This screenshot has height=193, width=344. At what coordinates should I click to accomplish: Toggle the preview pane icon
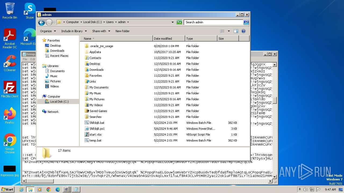click(x=236, y=31)
